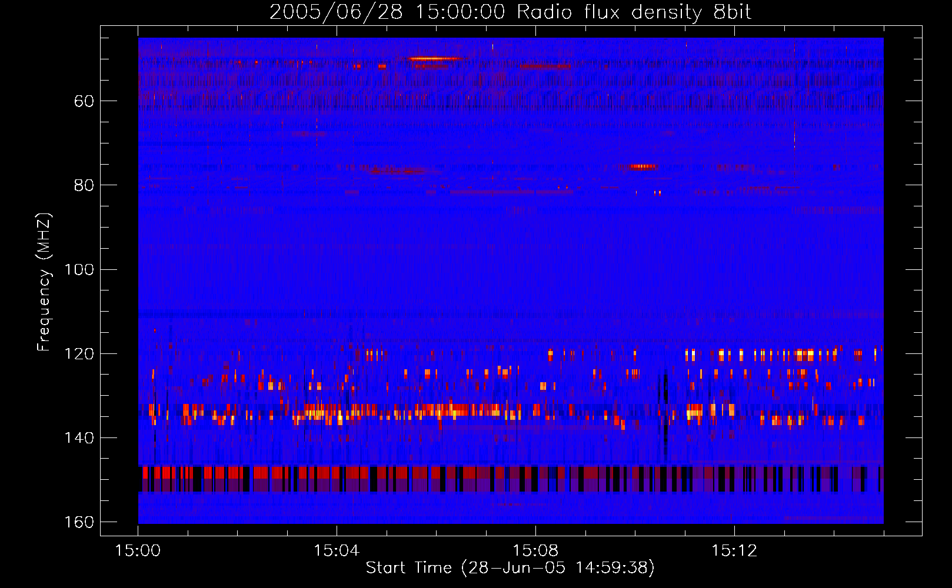Image resolution: width=952 pixels, height=588 pixels.
Task: Click the 15:00 time tick label
Action: tap(138, 551)
